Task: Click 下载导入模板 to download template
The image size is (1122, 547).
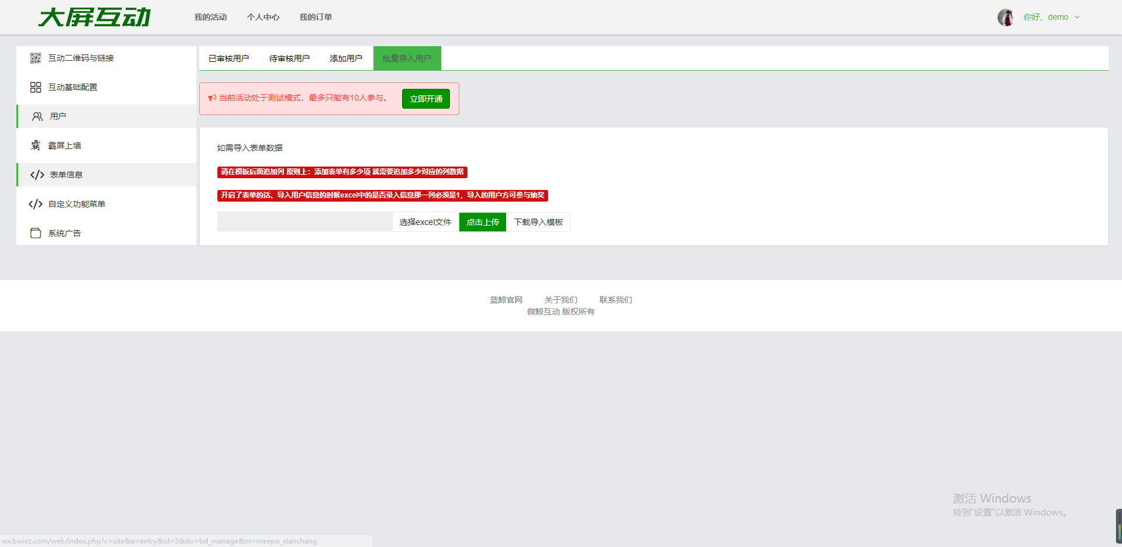Action: tap(538, 222)
